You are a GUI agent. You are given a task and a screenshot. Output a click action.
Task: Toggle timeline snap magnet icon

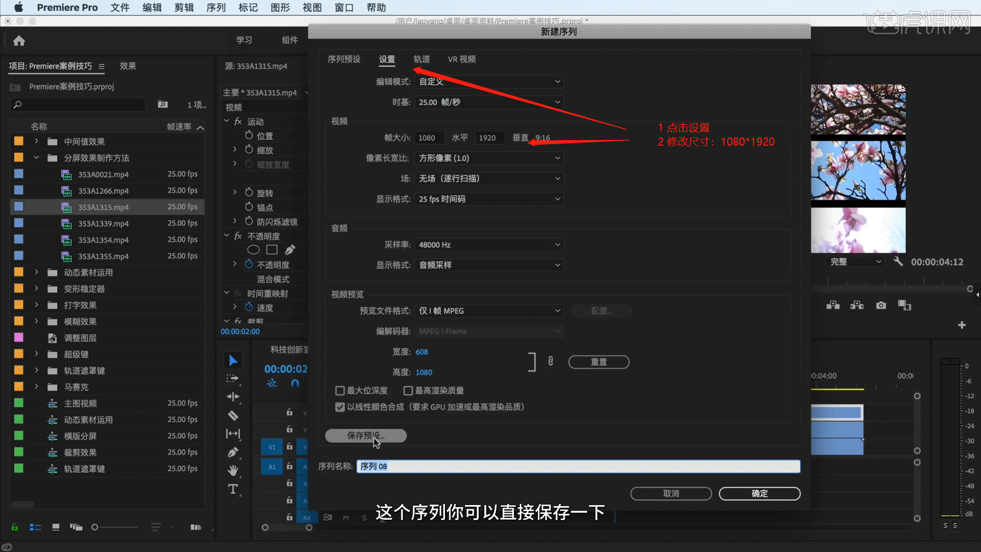295,383
